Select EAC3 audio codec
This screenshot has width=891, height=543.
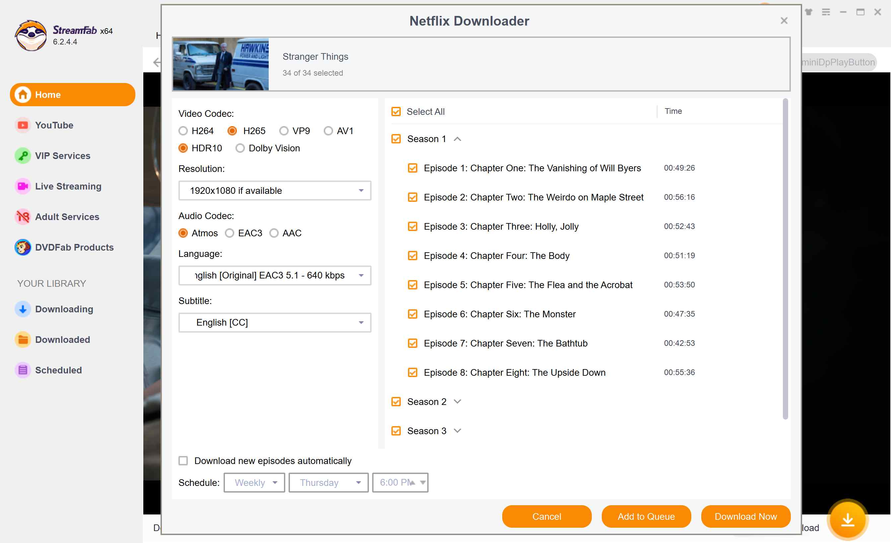click(x=230, y=233)
